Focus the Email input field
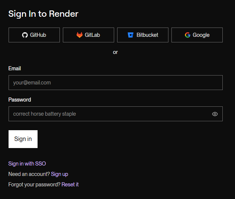235x199 pixels. tap(115, 83)
